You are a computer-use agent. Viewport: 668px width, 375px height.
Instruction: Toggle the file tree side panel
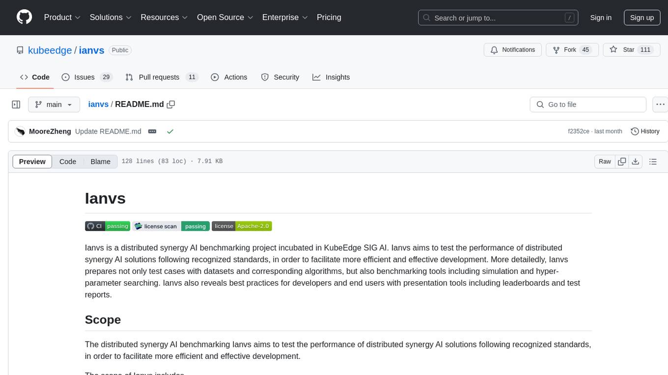16,105
